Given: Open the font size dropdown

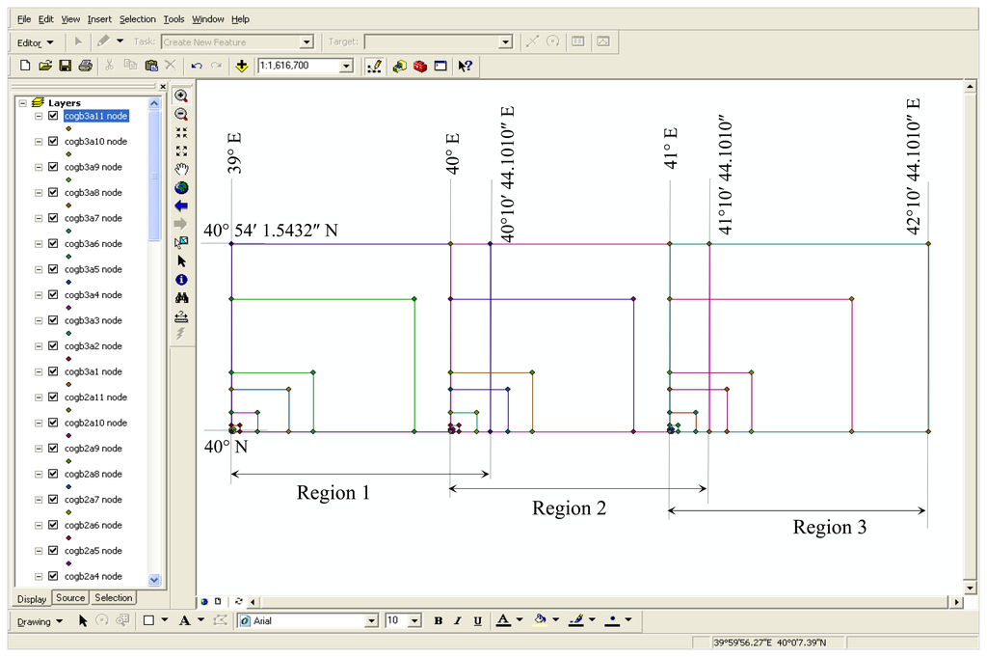Looking at the screenshot, I should [x=414, y=621].
